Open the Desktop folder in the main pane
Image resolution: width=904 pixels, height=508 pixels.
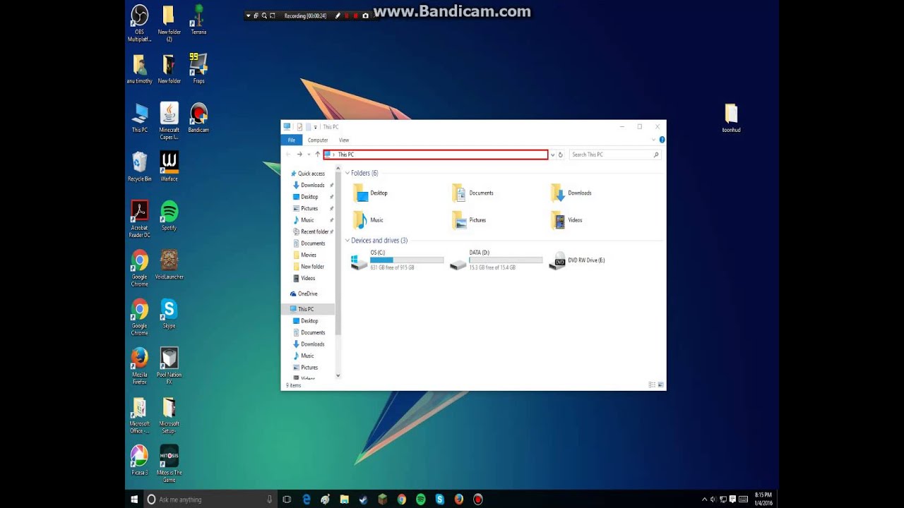(371, 193)
